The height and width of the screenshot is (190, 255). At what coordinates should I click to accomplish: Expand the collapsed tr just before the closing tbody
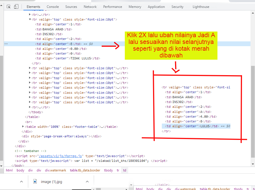pos(30,107)
